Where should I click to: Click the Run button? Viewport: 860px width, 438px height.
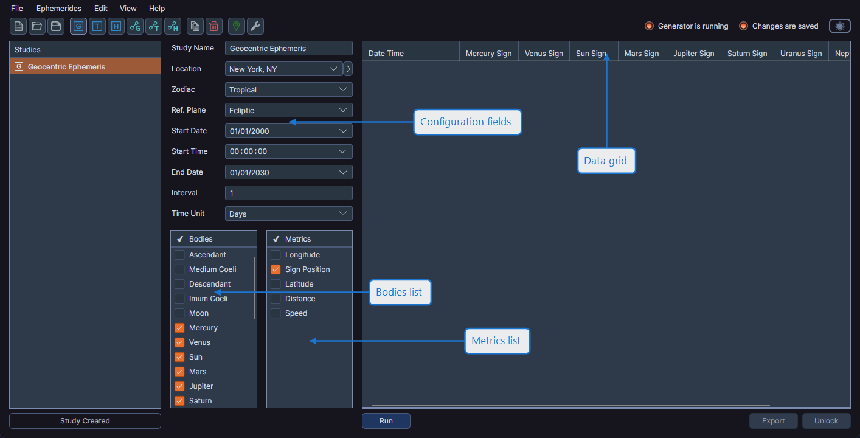pos(386,420)
